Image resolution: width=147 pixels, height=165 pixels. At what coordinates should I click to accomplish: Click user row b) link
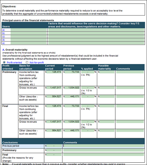tap(4, 33)
